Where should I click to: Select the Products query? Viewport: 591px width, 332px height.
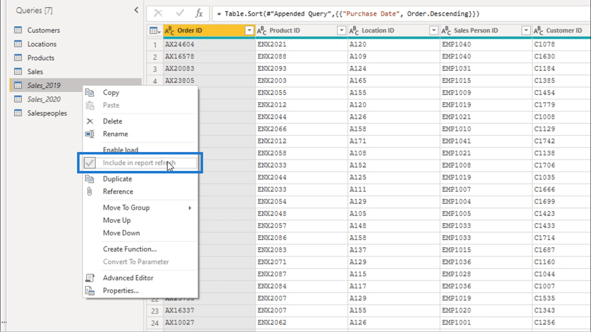41,58
